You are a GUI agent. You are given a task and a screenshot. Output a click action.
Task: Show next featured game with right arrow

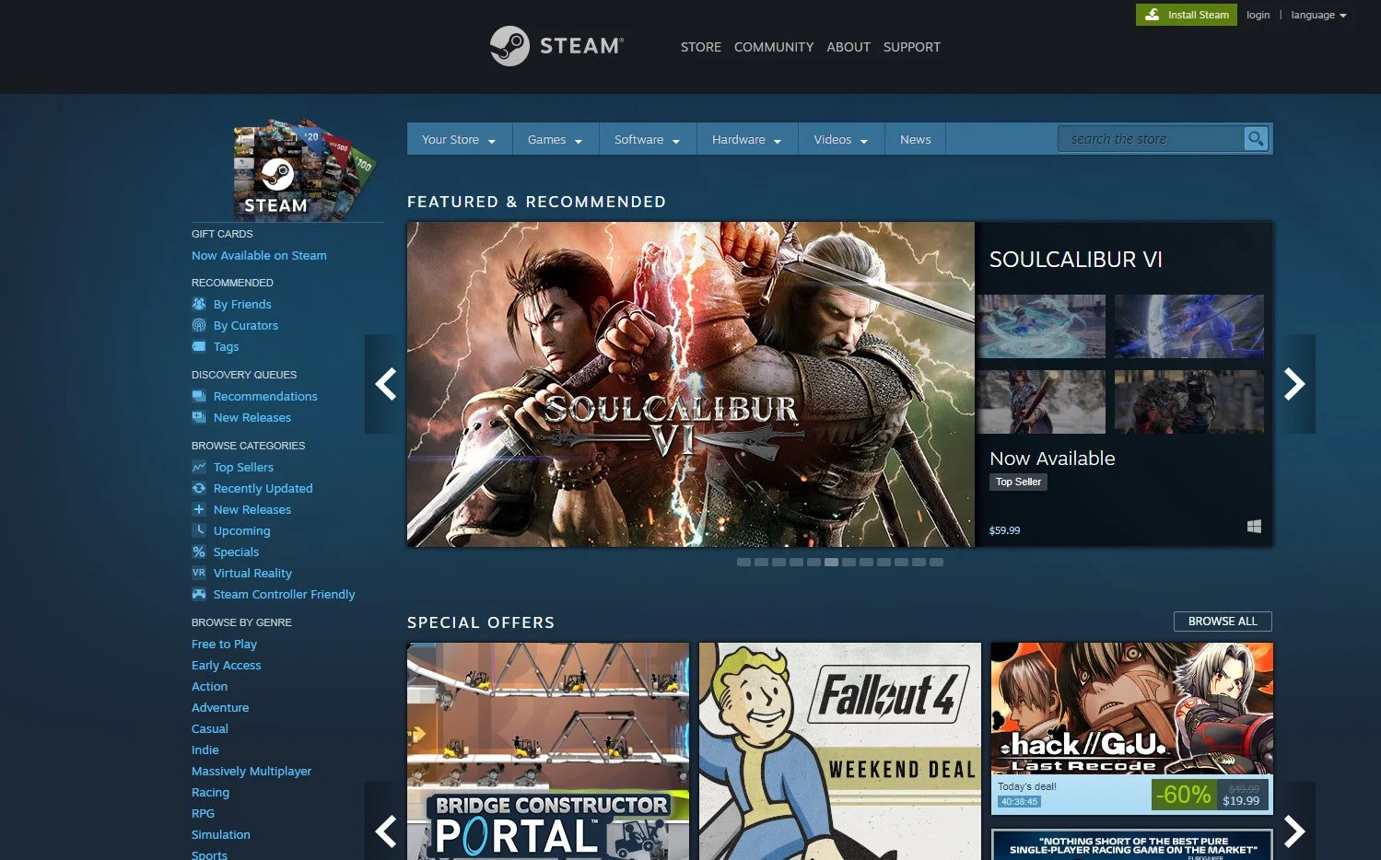[1294, 384]
